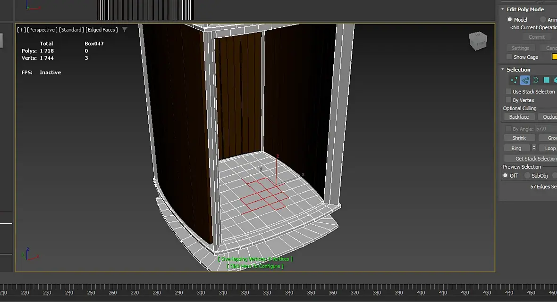Click Overlapping Vertices green message
Viewport: 557px width, 302px height.
(x=255, y=259)
